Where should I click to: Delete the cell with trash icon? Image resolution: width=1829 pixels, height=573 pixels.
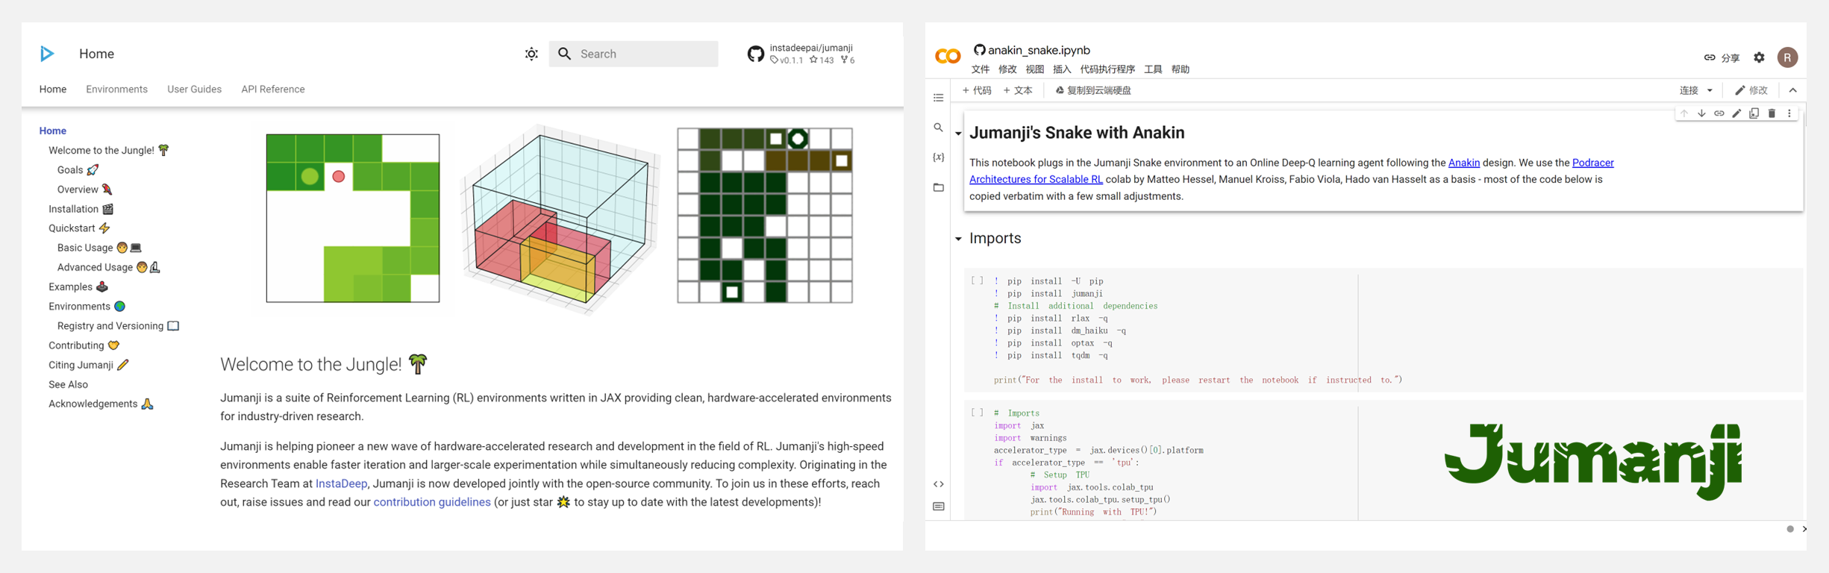point(1772,113)
